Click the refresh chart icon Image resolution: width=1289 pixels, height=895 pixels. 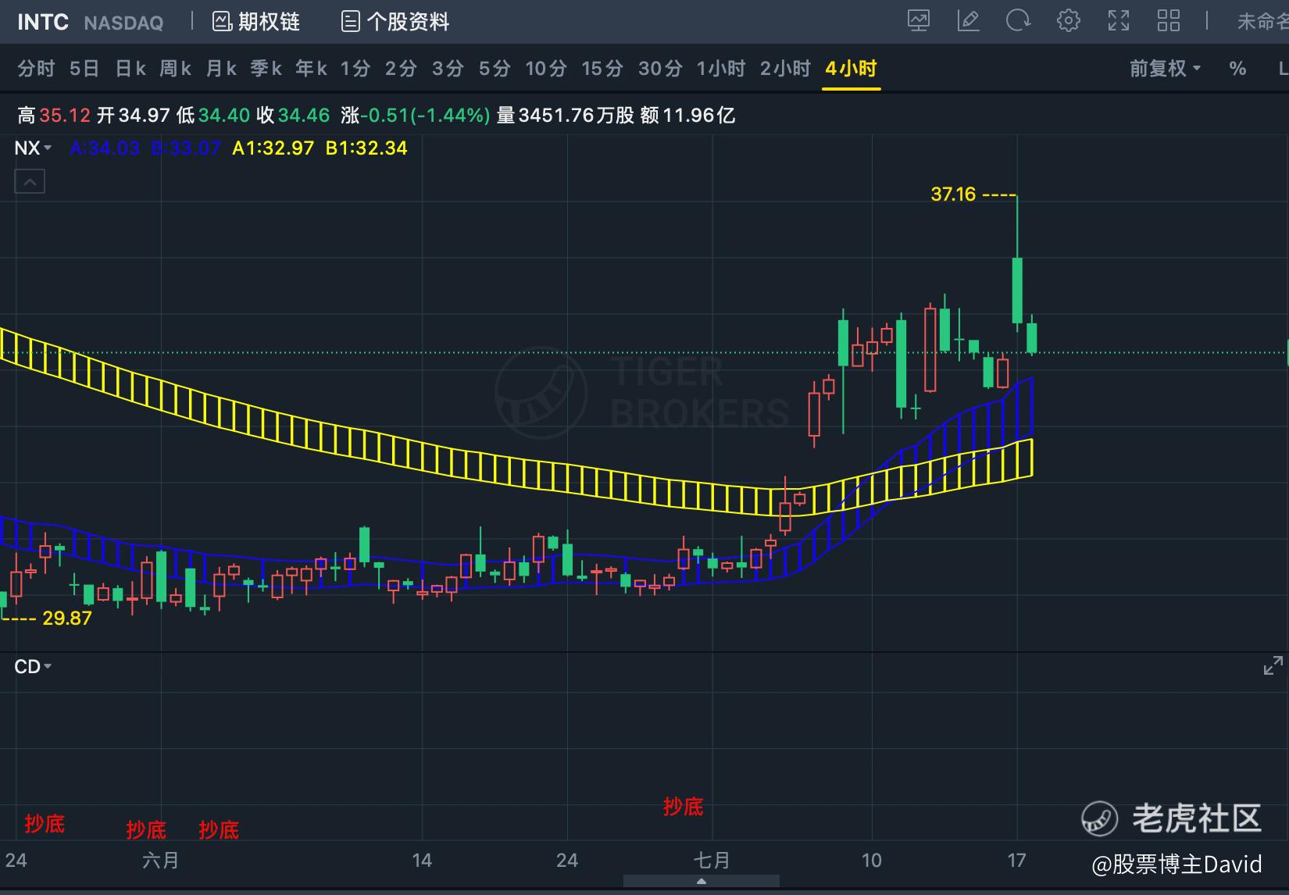click(1018, 20)
